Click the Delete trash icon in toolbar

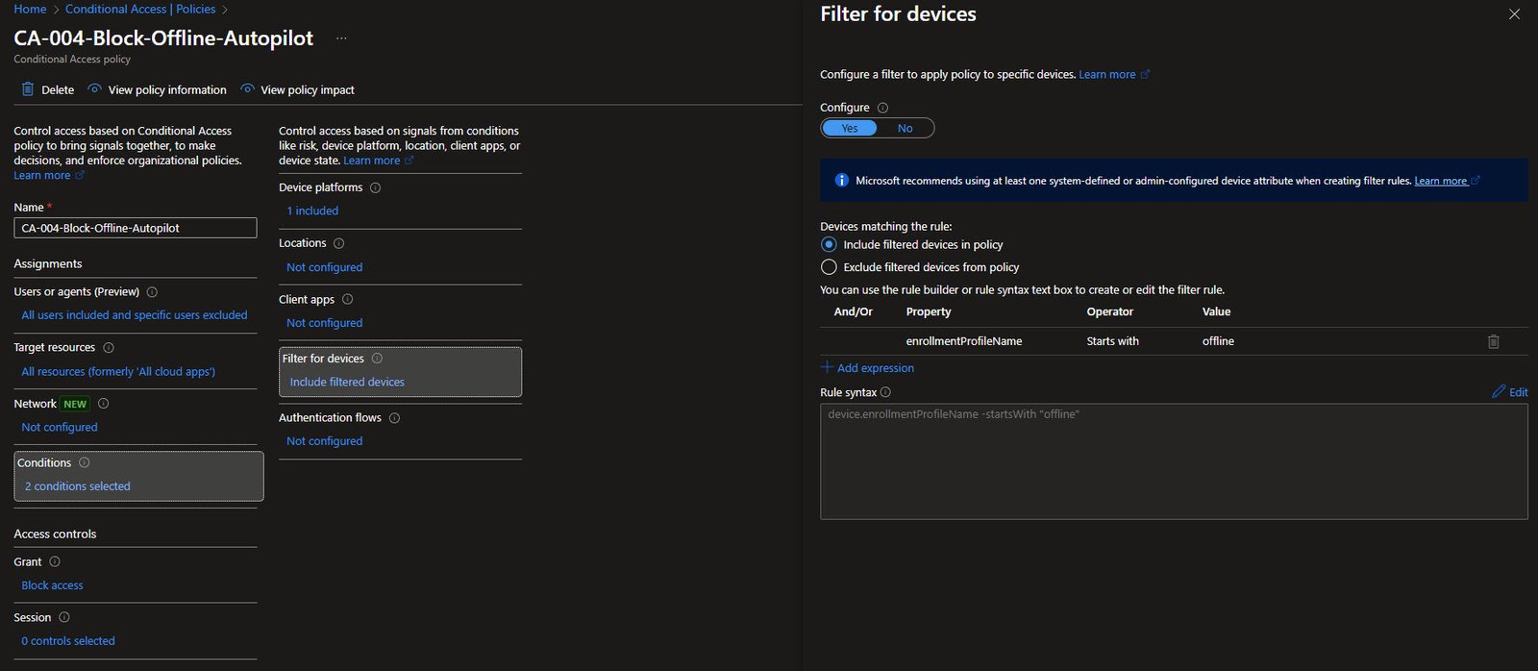(x=28, y=89)
